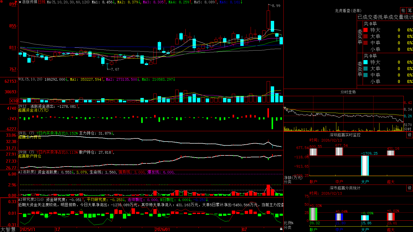Click the 日线 period label
Viewport: 413px width, 232px height.
tap(42, 2)
